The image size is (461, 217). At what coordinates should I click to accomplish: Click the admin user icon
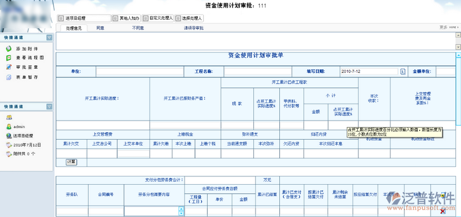pos(9,126)
